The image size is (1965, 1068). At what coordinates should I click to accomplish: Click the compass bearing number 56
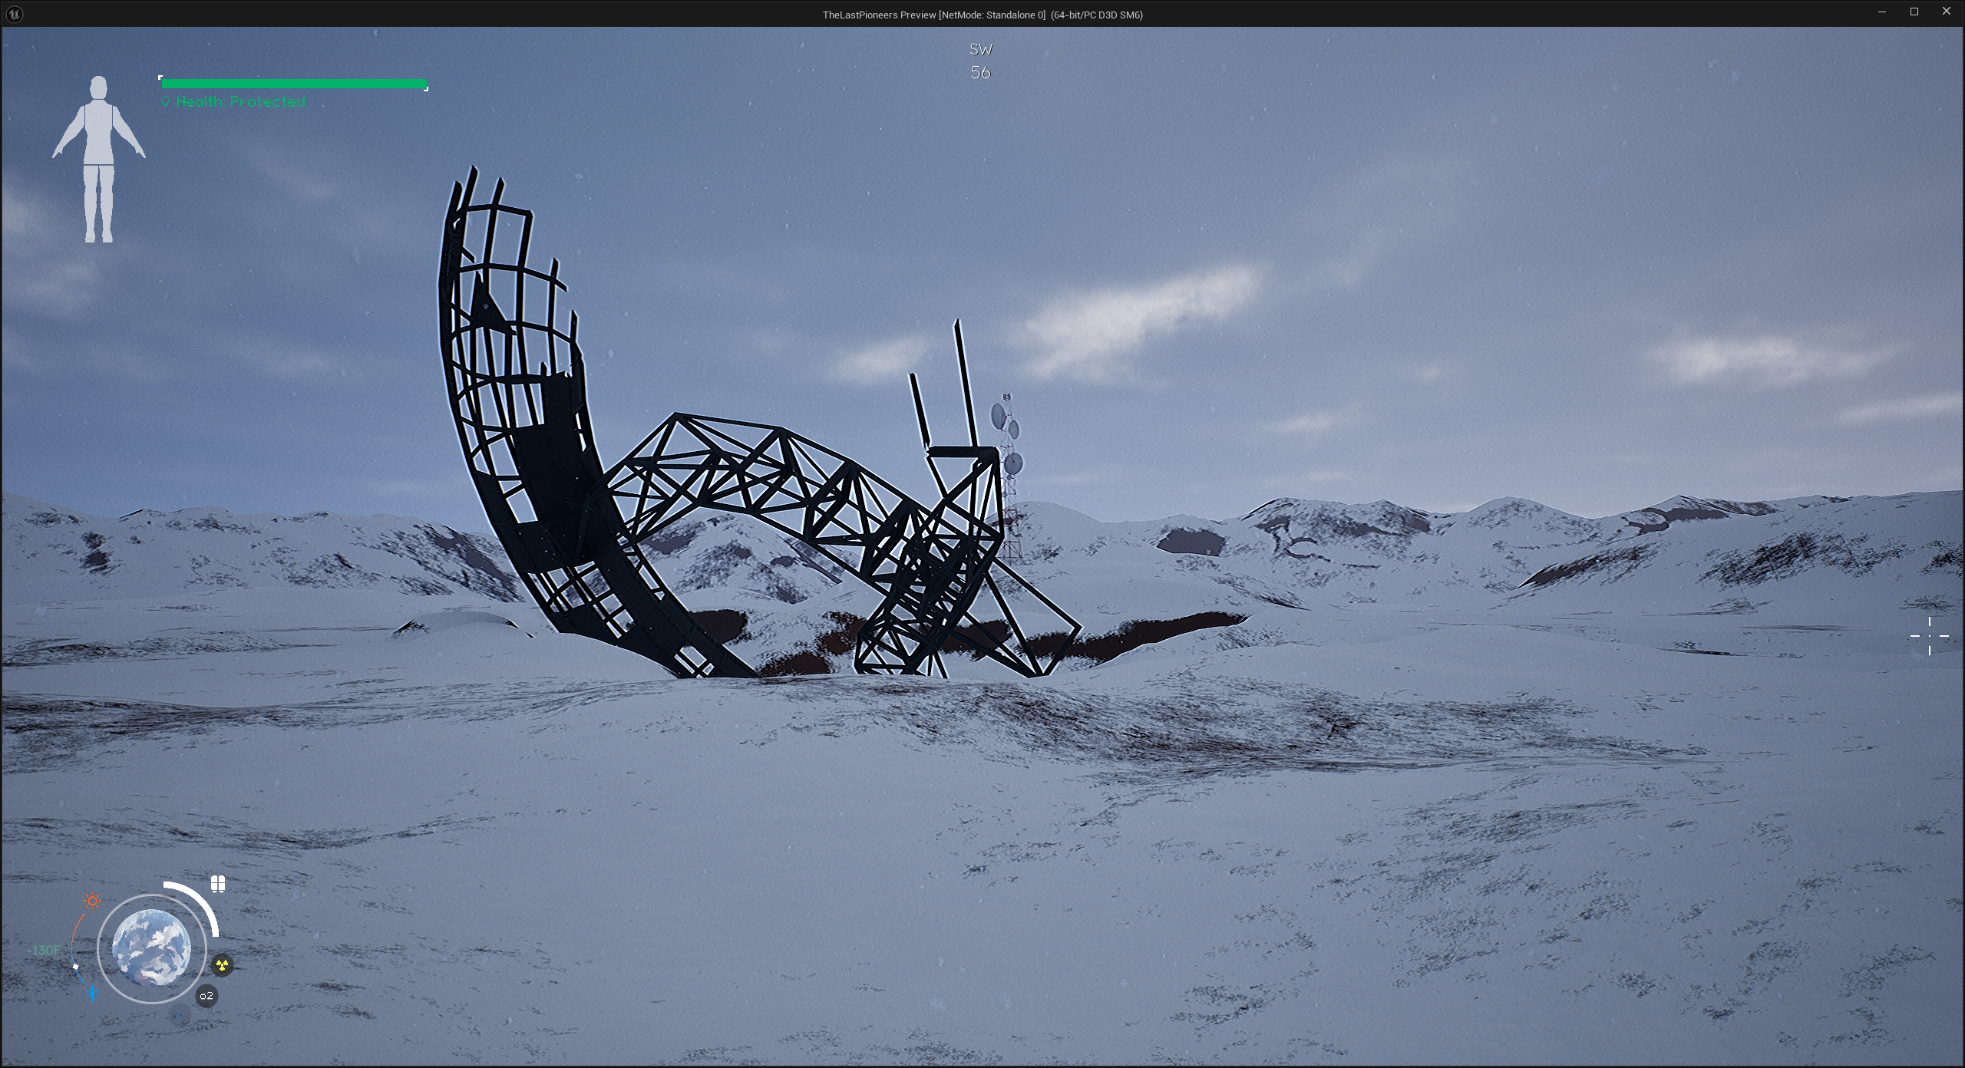tap(980, 72)
